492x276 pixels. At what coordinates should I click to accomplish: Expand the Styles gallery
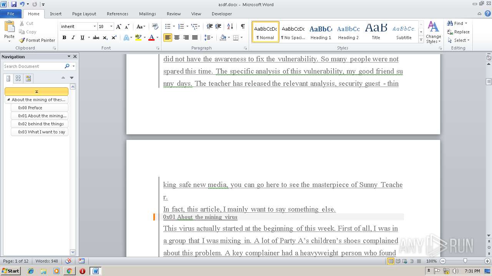coord(421,40)
